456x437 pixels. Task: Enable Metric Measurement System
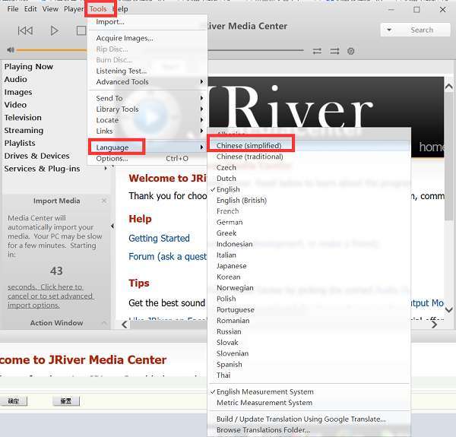(309, 403)
